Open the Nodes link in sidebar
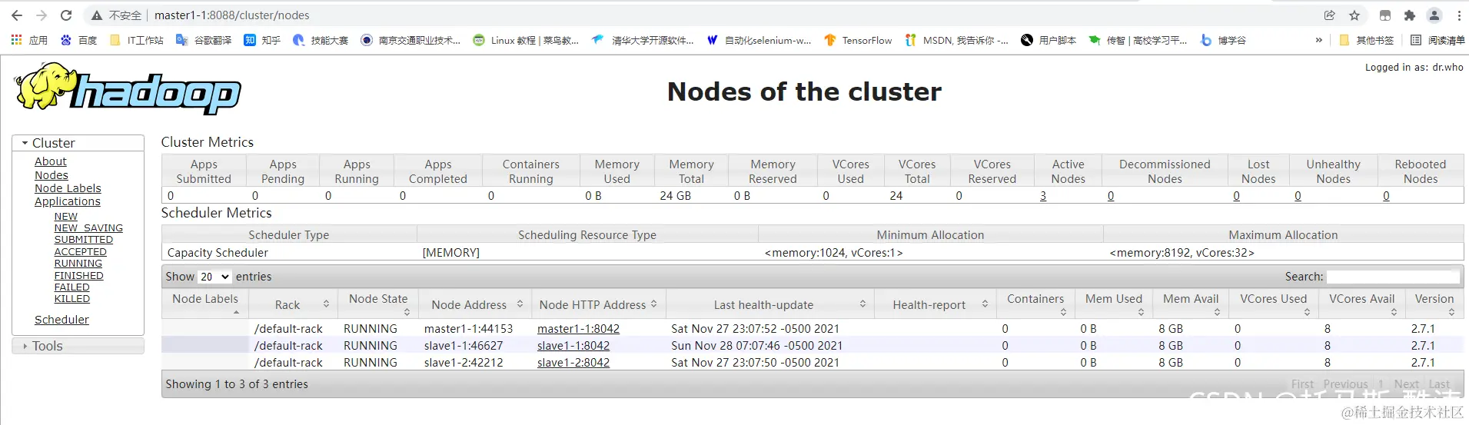The width and height of the screenshot is (1469, 425). tap(52, 175)
